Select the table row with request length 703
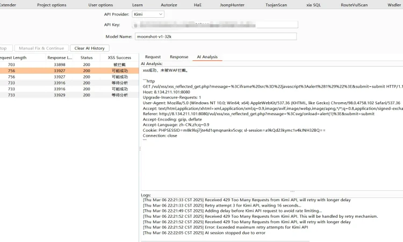Viewport: 403px width, 242px height. [x=69, y=65]
